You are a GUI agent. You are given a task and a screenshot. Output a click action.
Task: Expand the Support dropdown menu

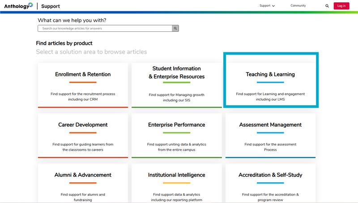coord(267,6)
